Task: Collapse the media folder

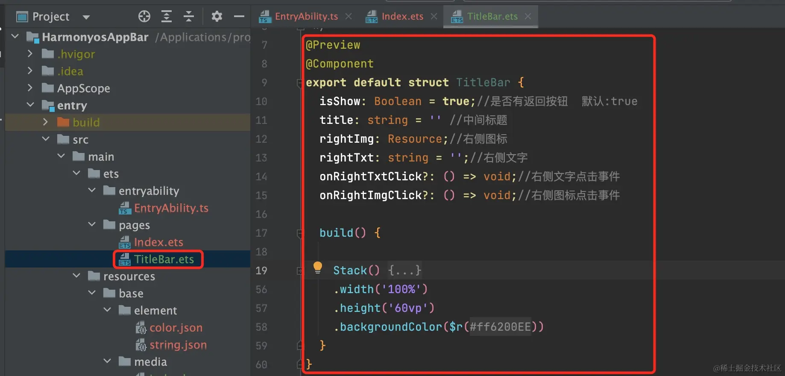Action: coord(107,361)
